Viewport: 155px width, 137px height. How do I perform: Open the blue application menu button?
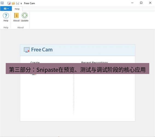(x=6, y=8)
